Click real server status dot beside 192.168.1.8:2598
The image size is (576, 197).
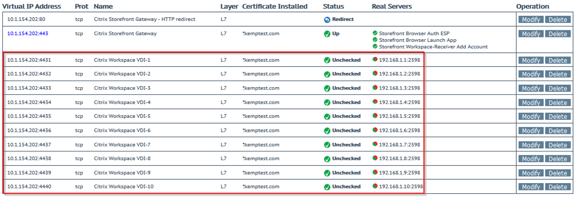tap(375, 158)
